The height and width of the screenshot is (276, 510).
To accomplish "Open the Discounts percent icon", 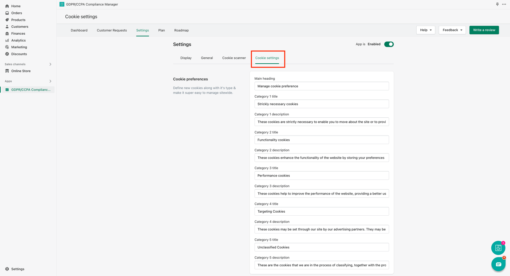I will 7,54.
